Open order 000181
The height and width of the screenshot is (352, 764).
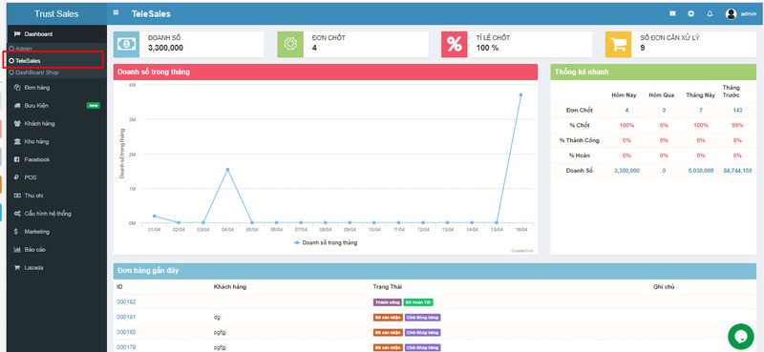[126, 318]
